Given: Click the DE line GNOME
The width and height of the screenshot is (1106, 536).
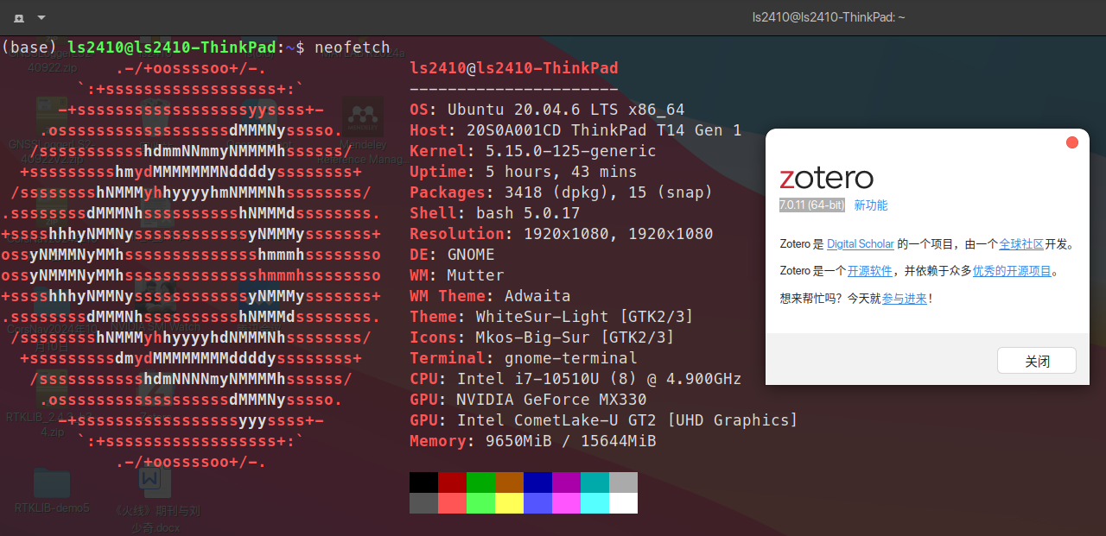Looking at the screenshot, I should [x=452, y=255].
